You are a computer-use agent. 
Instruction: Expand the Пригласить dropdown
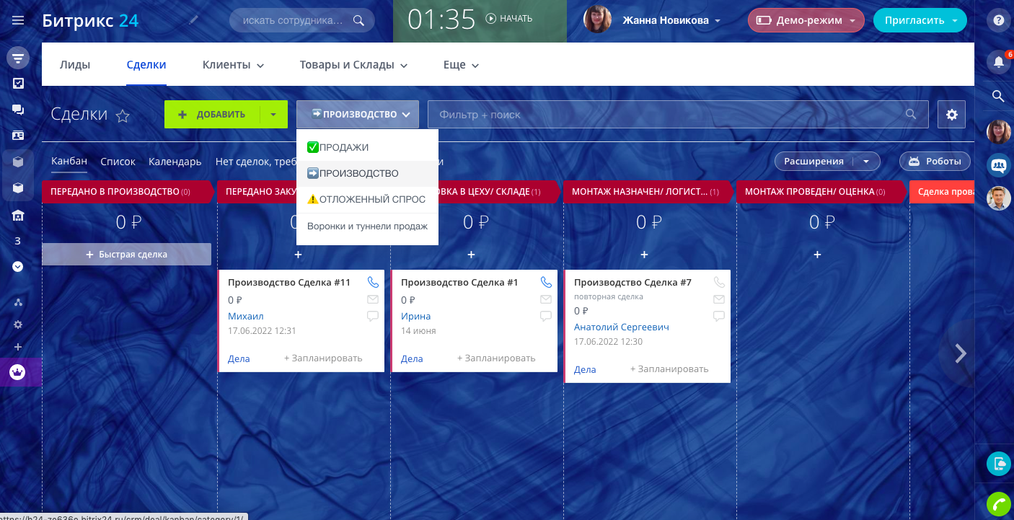pyautogui.click(x=955, y=21)
